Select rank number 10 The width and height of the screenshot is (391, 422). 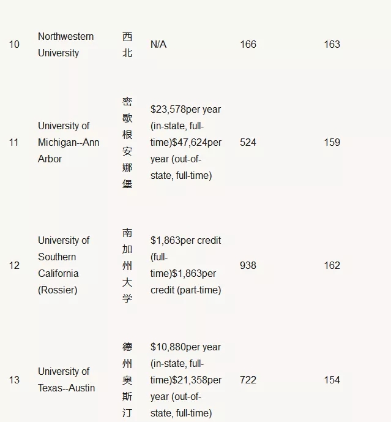pos(14,45)
